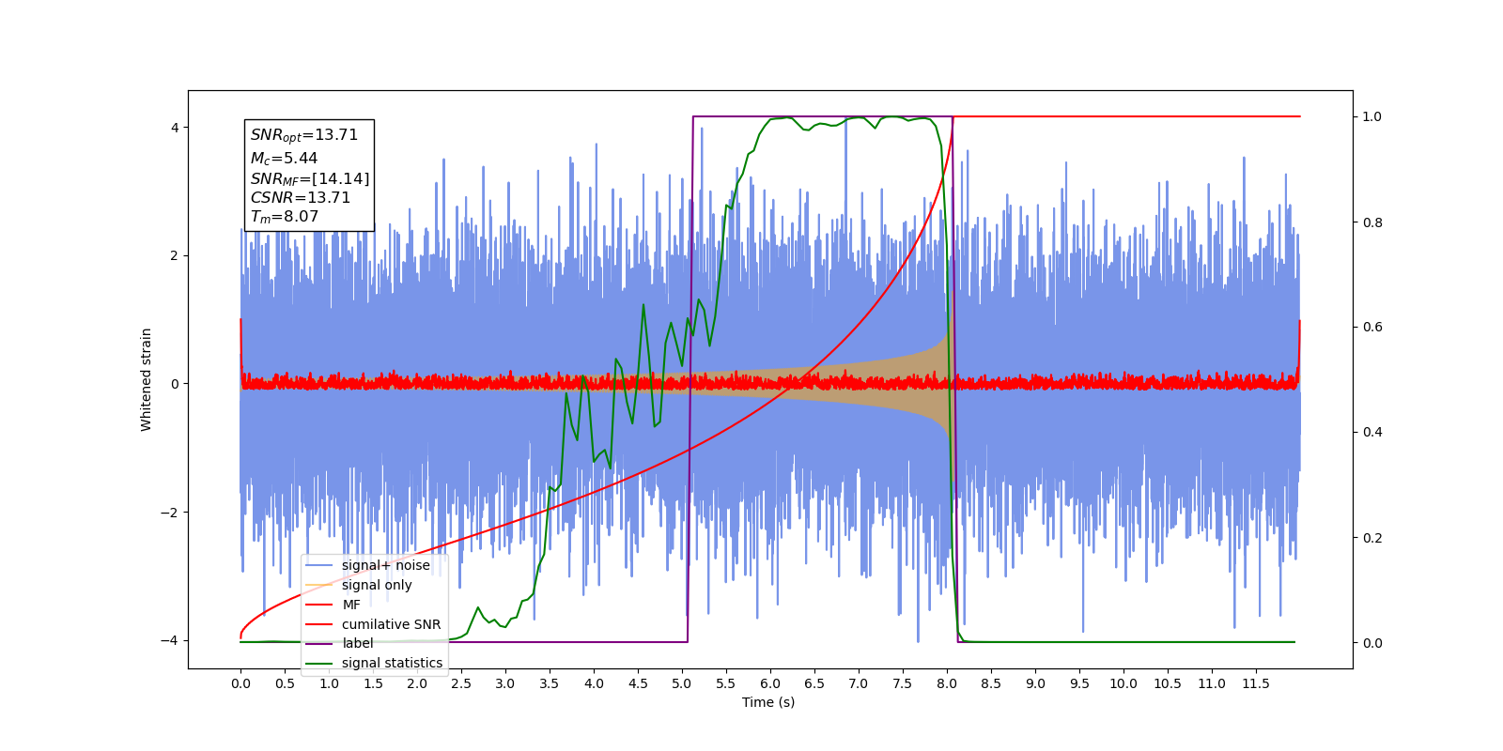1503x751 pixels.
Task: Click the right y-axis tick label 0.8
Action: coord(1371,222)
